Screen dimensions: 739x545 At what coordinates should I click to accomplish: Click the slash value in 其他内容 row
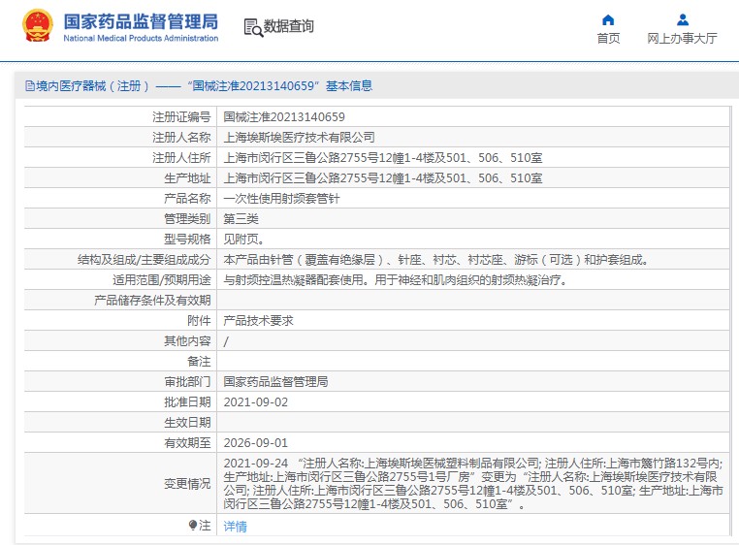click(226, 340)
